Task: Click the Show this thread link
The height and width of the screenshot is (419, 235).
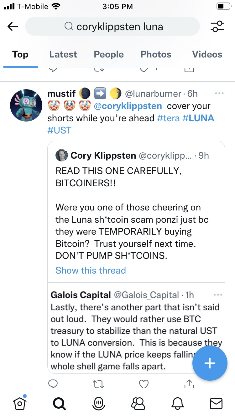Action: coord(91,270)
